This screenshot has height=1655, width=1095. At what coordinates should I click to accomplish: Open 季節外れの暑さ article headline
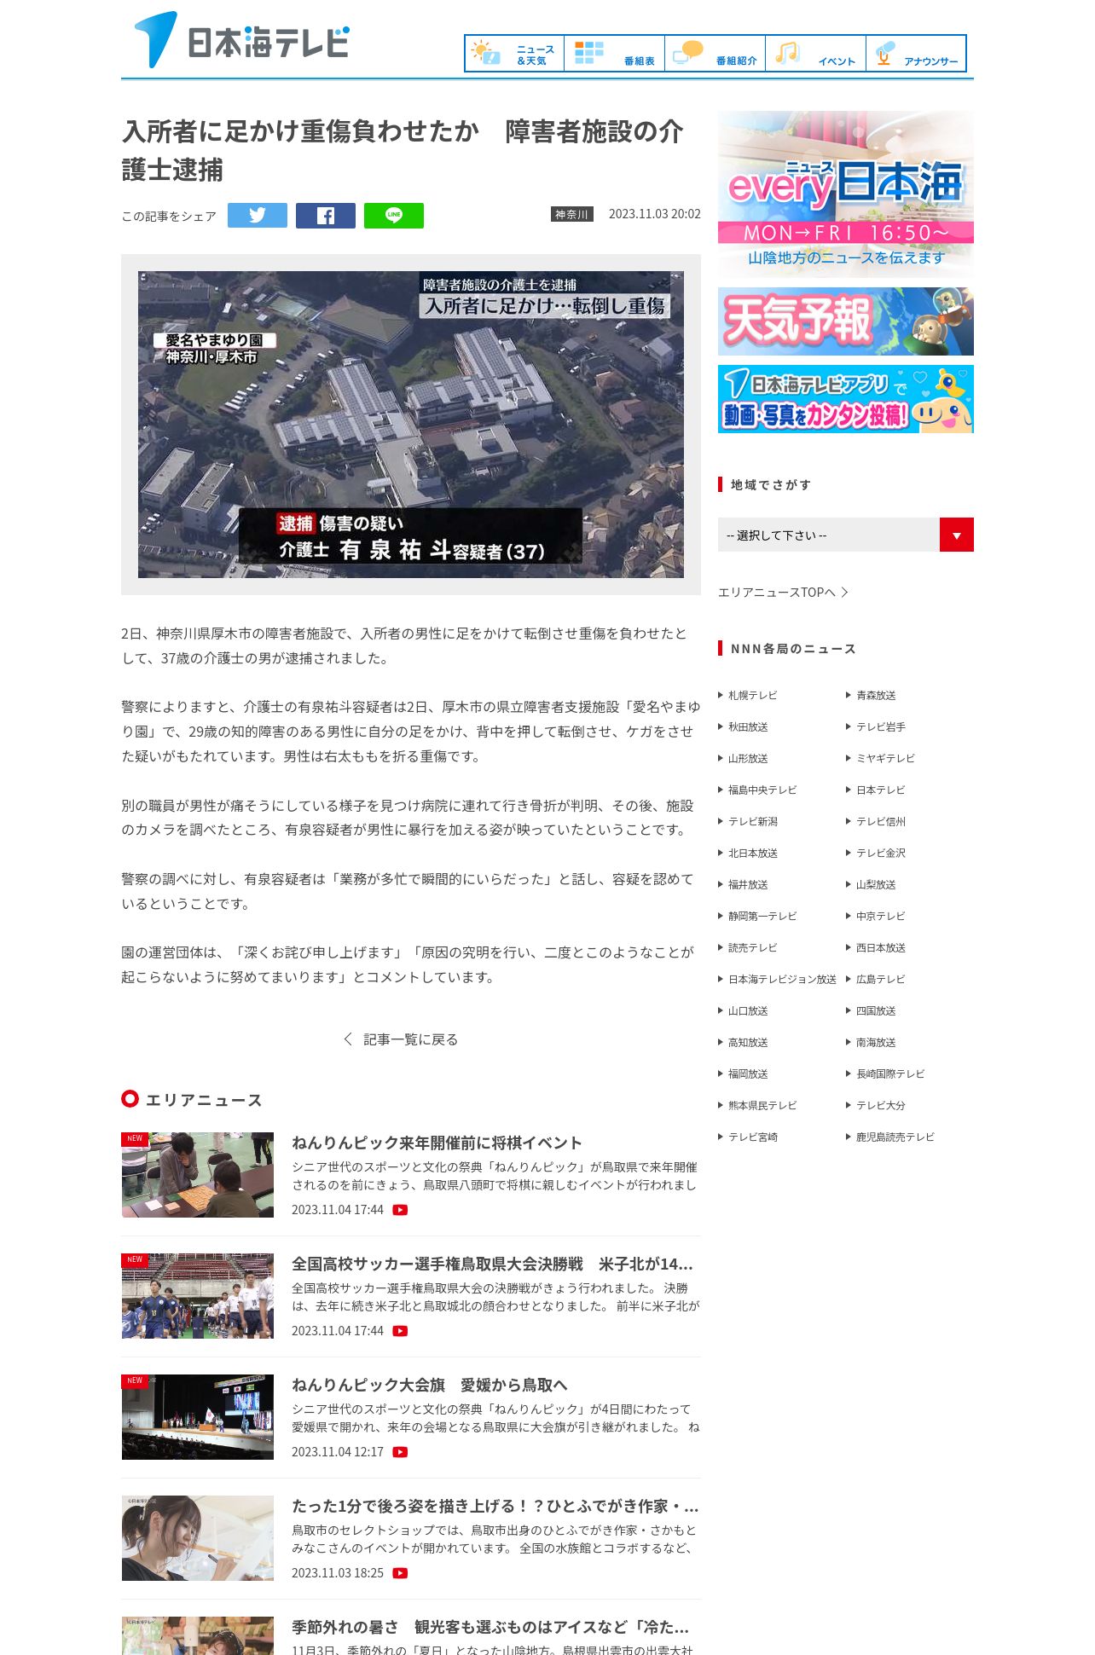[x=490, y=1627]
